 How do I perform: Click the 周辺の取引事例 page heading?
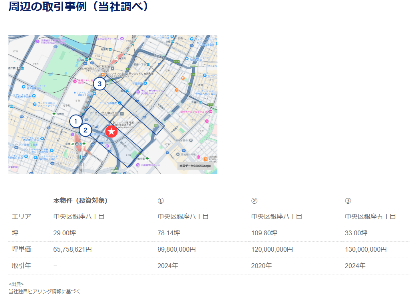click(x=78, y=7)
